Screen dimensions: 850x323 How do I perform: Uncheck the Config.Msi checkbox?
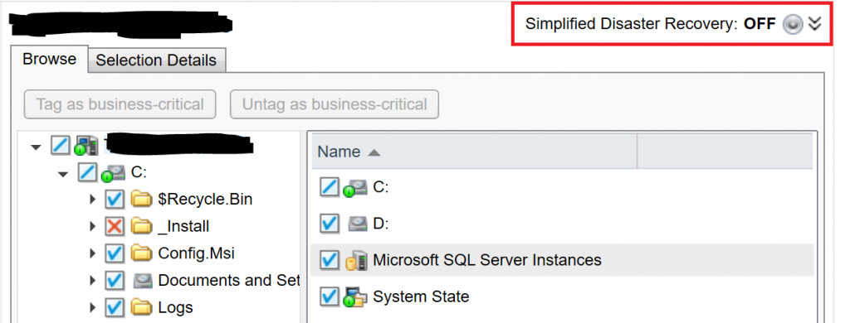pos(115,253)
